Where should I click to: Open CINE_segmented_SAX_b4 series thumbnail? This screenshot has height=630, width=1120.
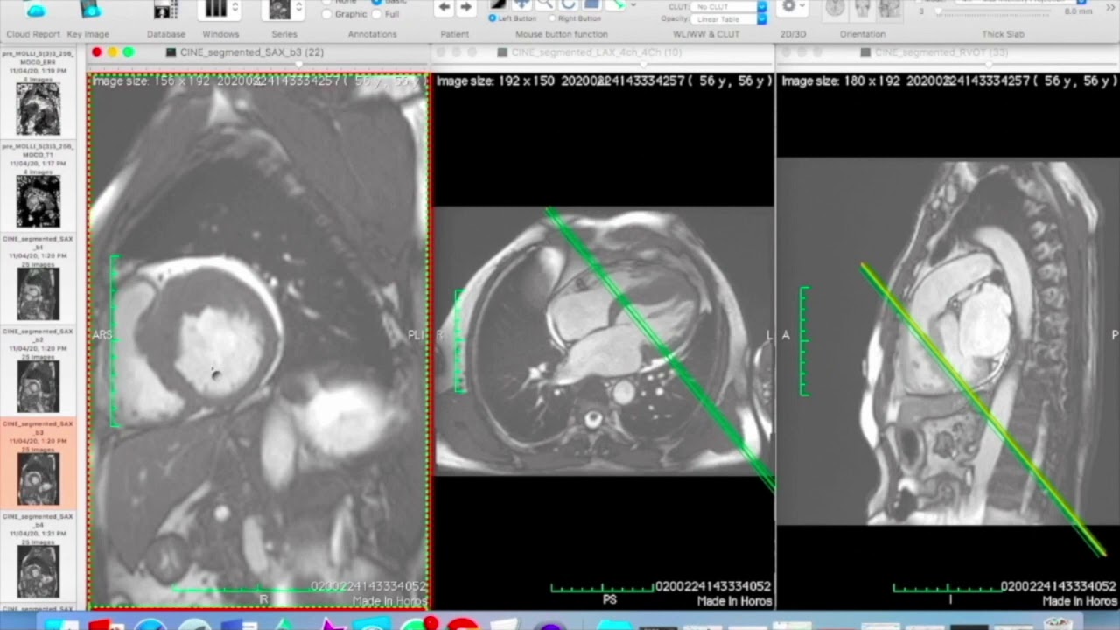(38, 572)
